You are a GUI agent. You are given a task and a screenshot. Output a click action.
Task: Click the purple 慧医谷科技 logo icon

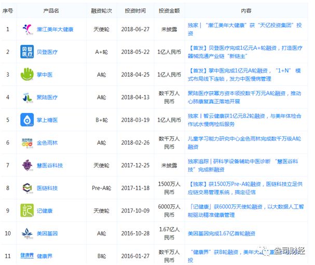(28, 165)
